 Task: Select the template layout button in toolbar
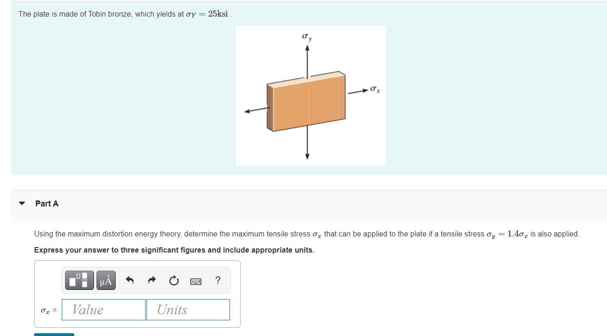(x=78, y=280)
